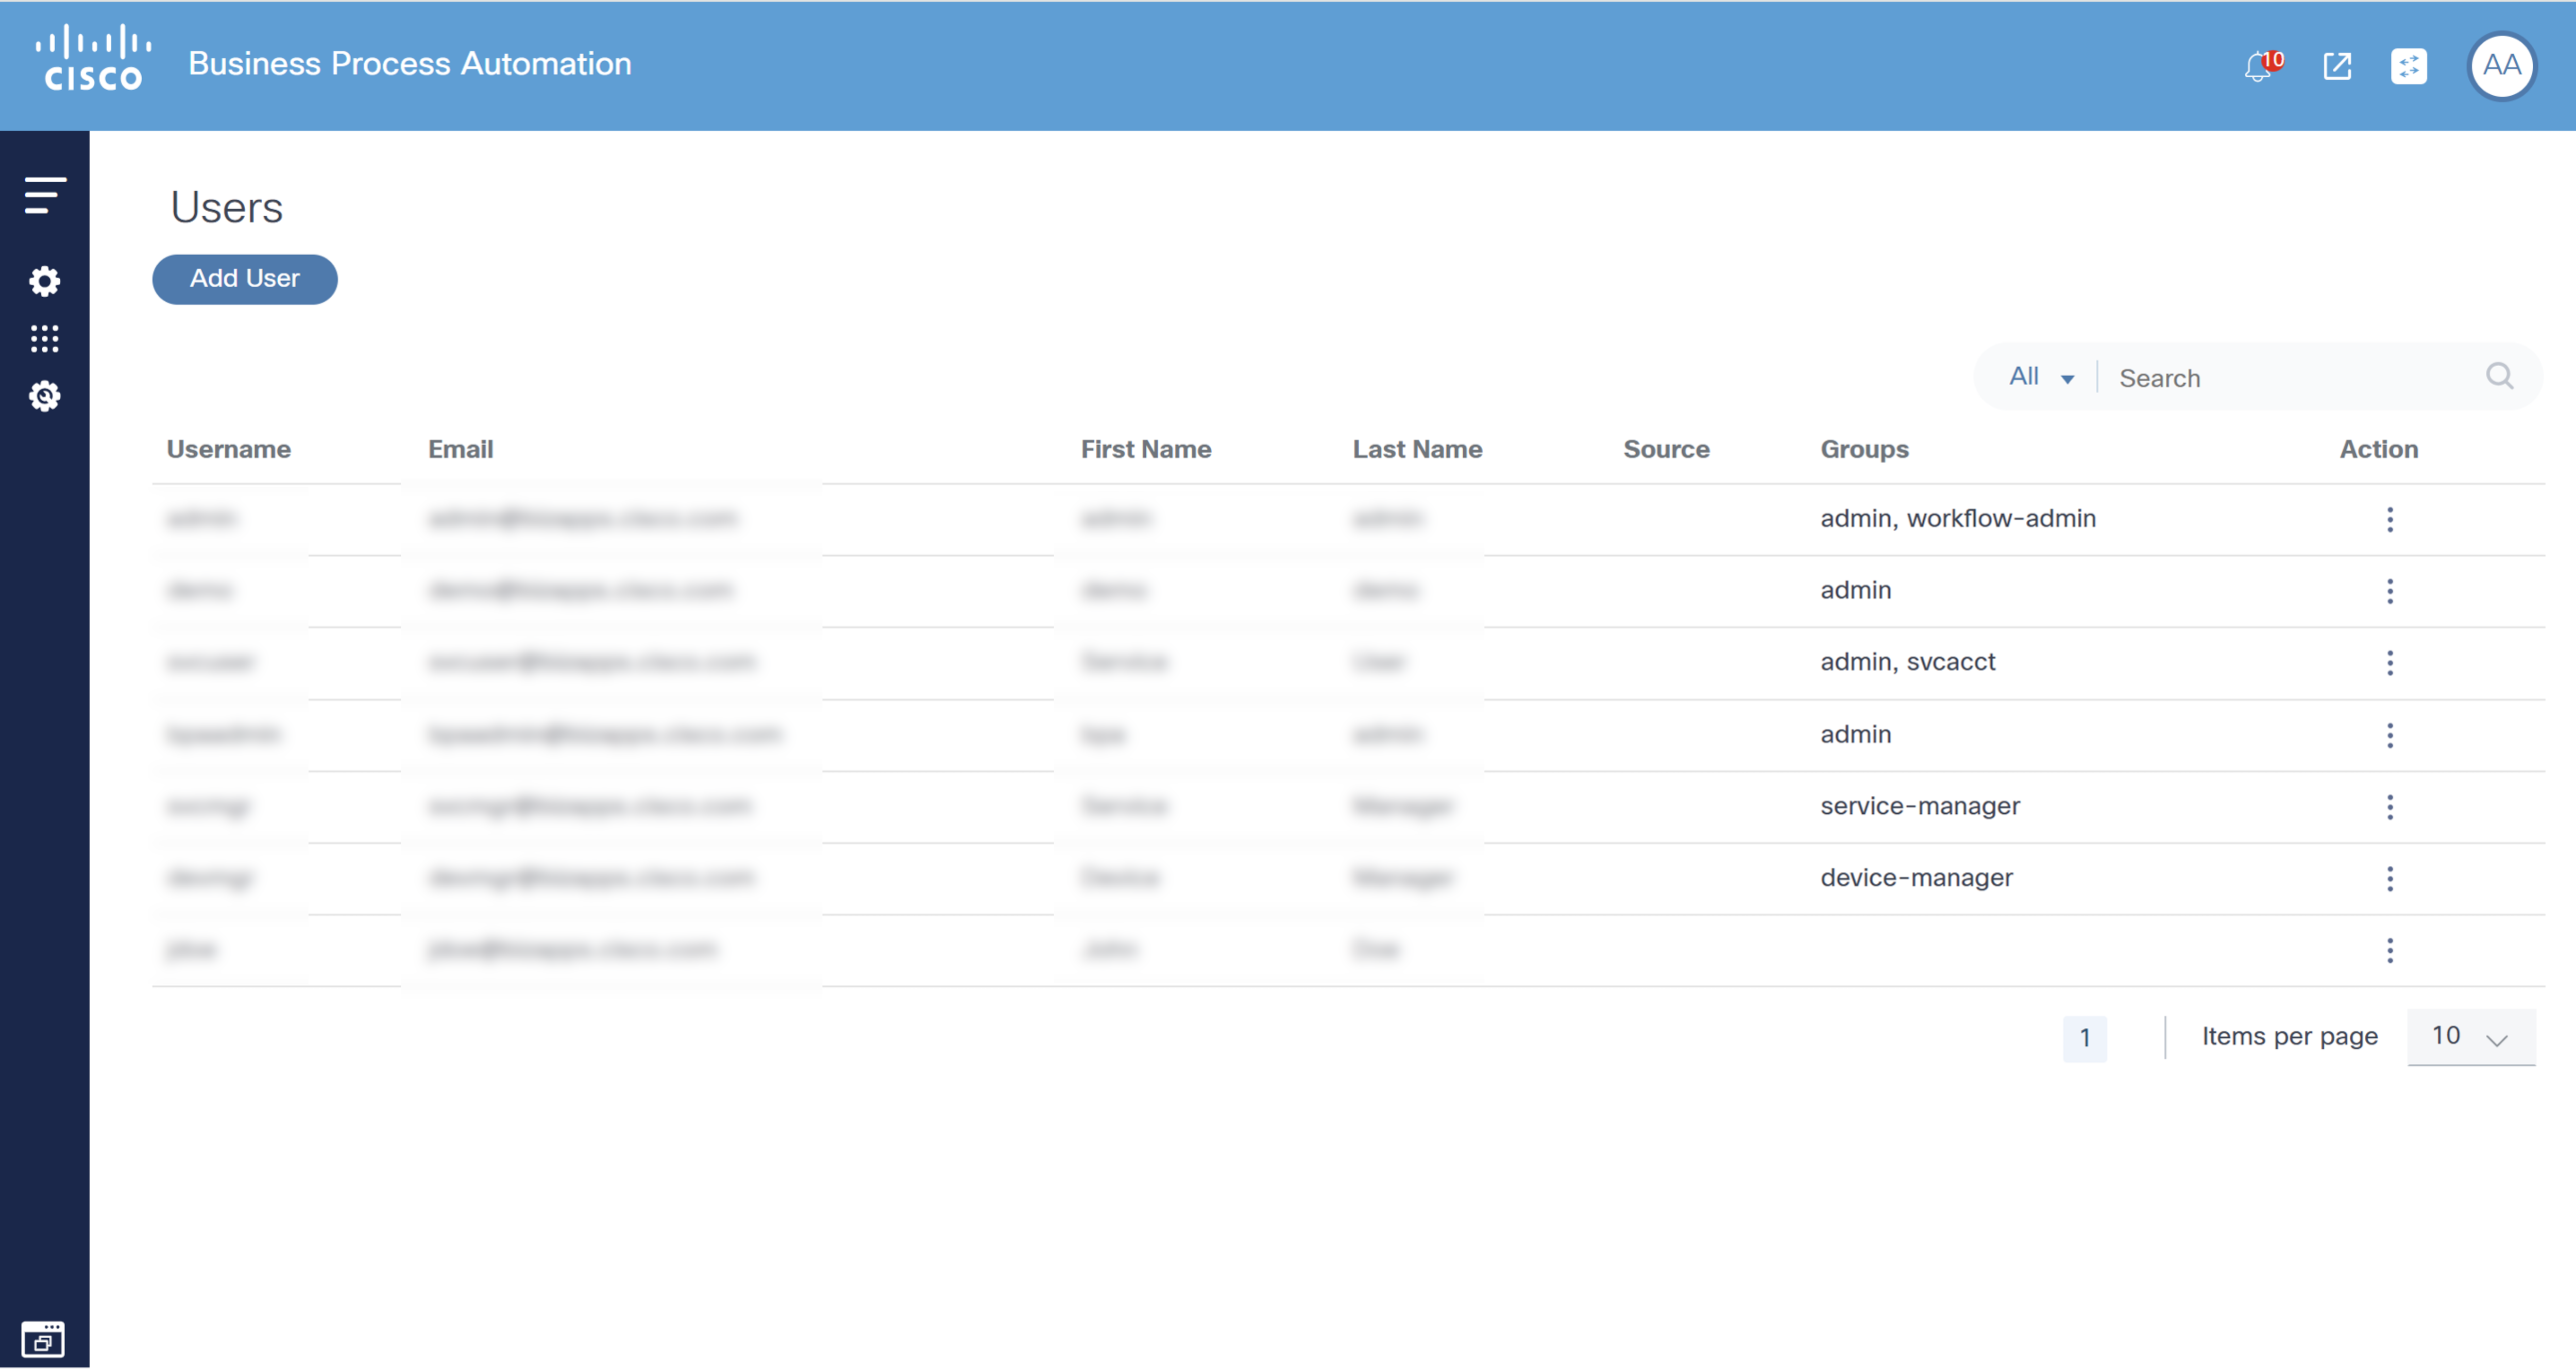Click the open-in-new-window icon in the header

click(x=2336, y=67)
